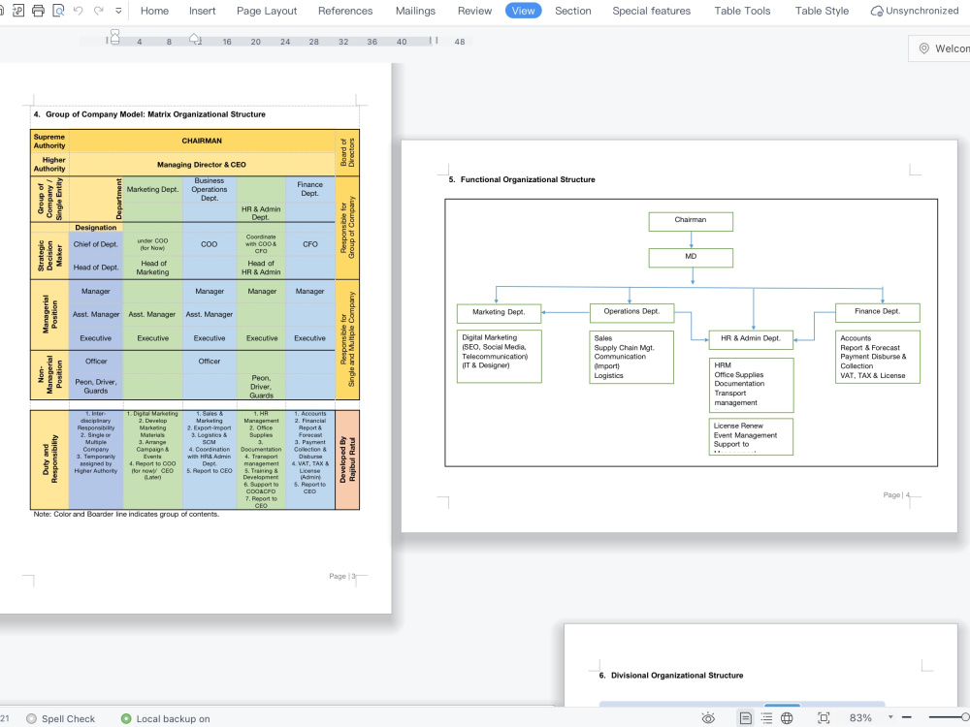Open the Insert ribbon tab
The height and width of the screenshot is (727, 970).
click(x=203, y=11)
